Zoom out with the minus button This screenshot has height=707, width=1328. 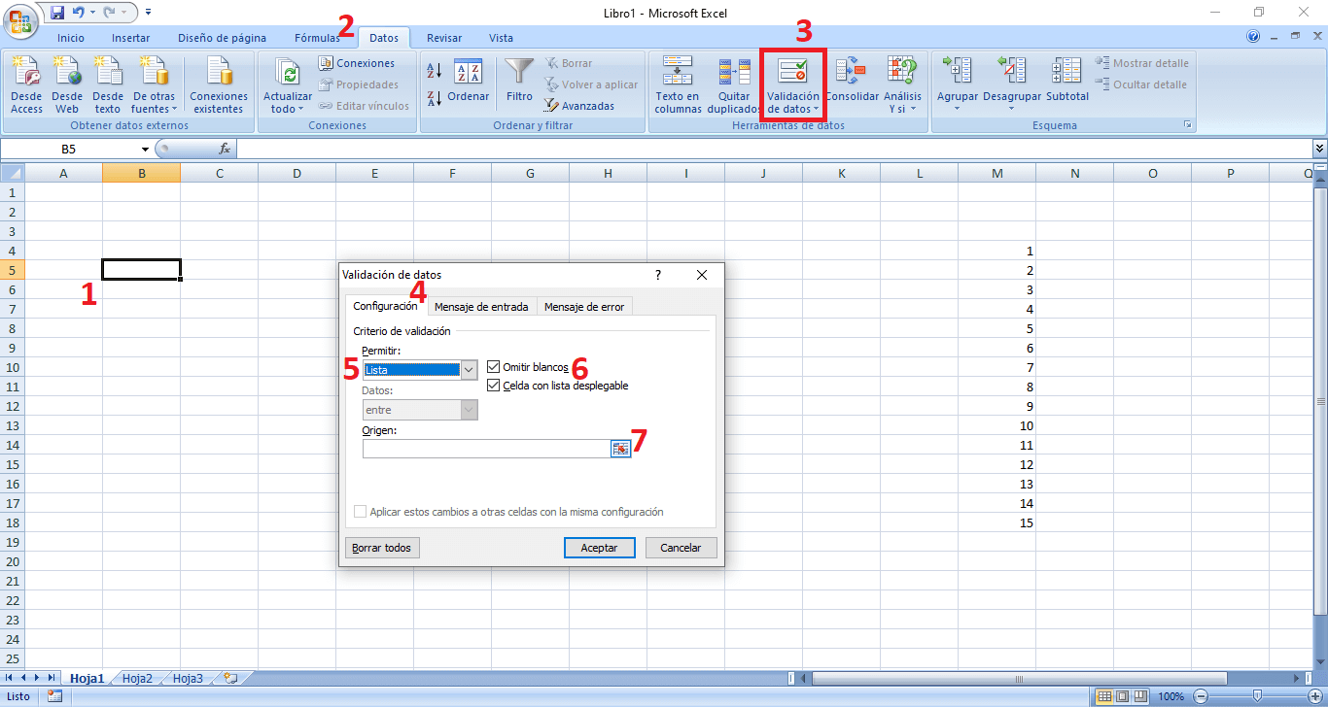(x=1200, y=696)
